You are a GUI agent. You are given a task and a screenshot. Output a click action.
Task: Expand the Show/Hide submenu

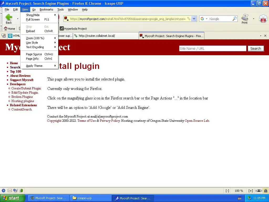tap(39, 15)
